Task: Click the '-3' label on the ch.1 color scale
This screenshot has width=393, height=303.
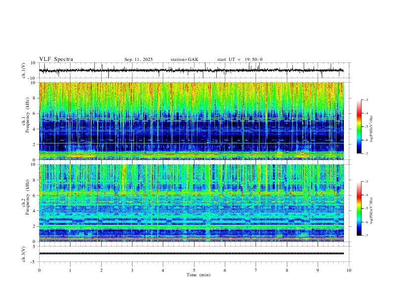Action: tap(366, 100)
